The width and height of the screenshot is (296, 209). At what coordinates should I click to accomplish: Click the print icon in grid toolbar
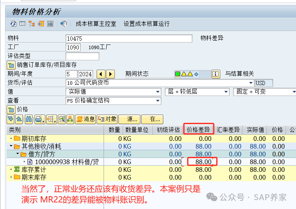(x=40, y=119)
